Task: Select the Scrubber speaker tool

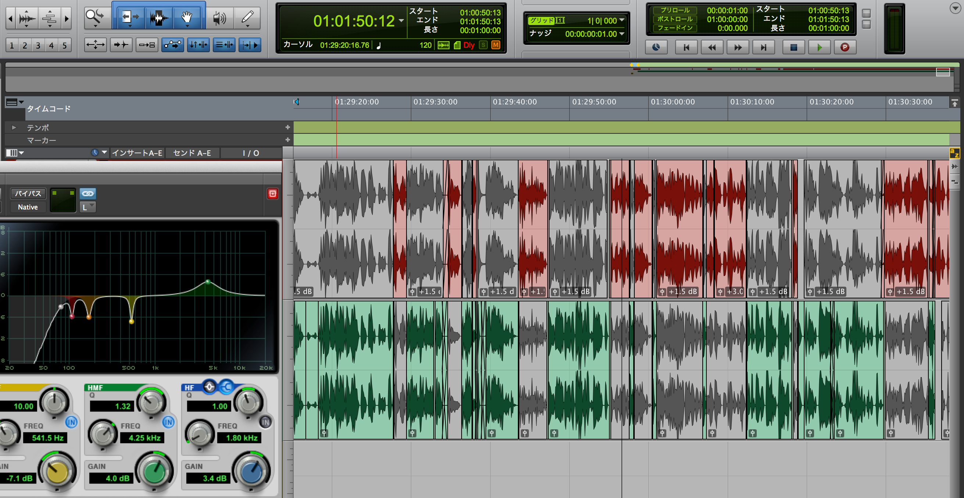Action: click(219, 18)
